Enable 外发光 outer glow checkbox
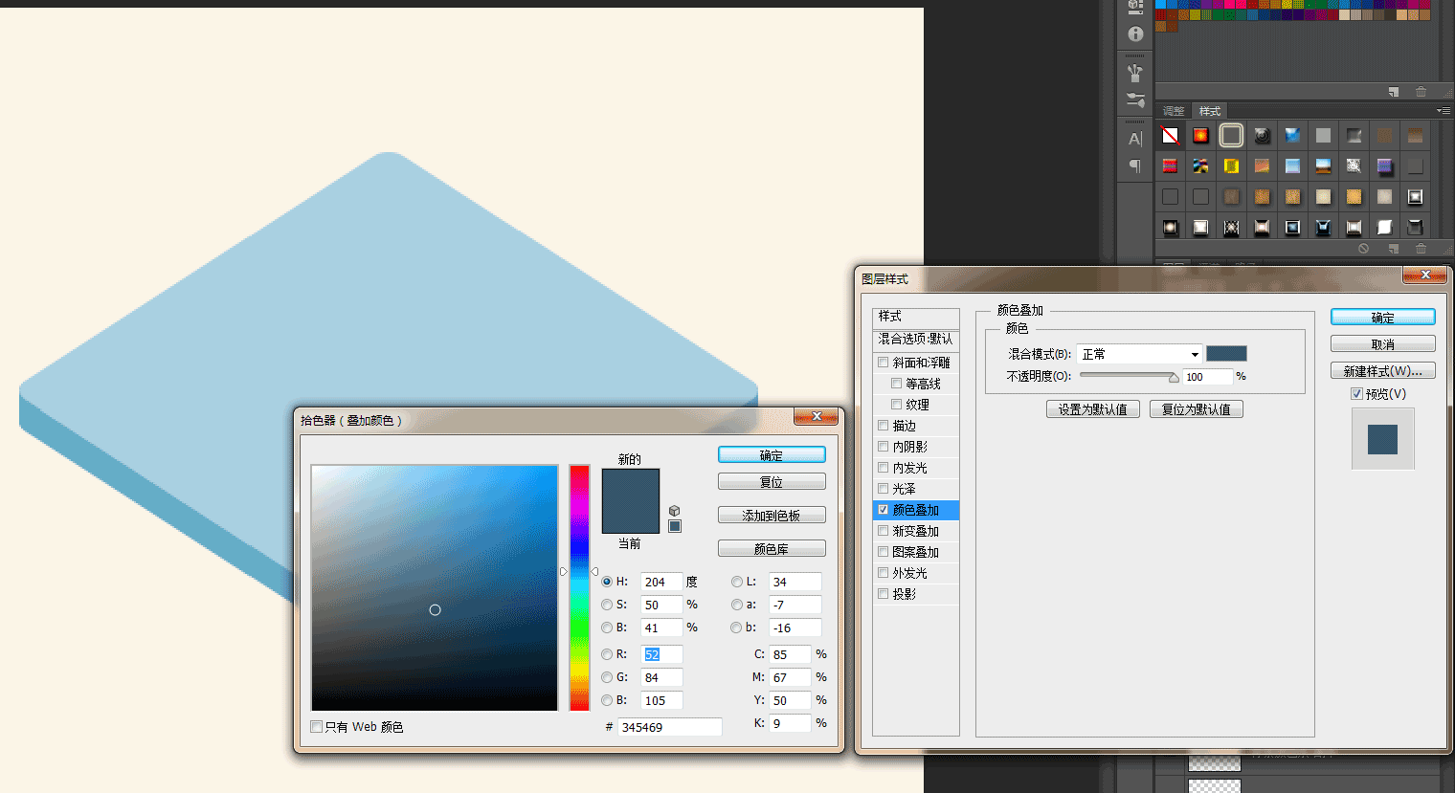The width and height of the screenshot is (1455, 793). pos(884,573)
